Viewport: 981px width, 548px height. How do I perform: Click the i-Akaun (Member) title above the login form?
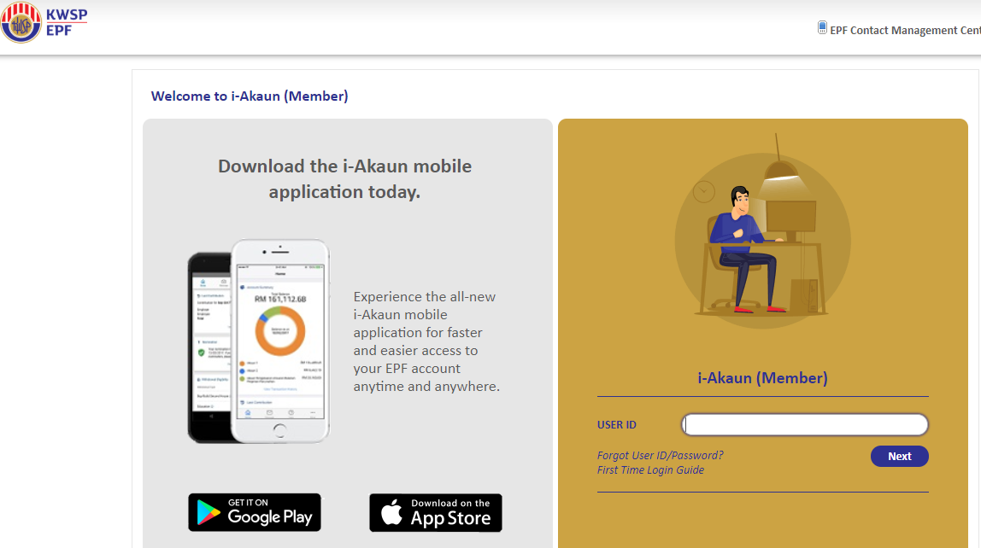762,378
